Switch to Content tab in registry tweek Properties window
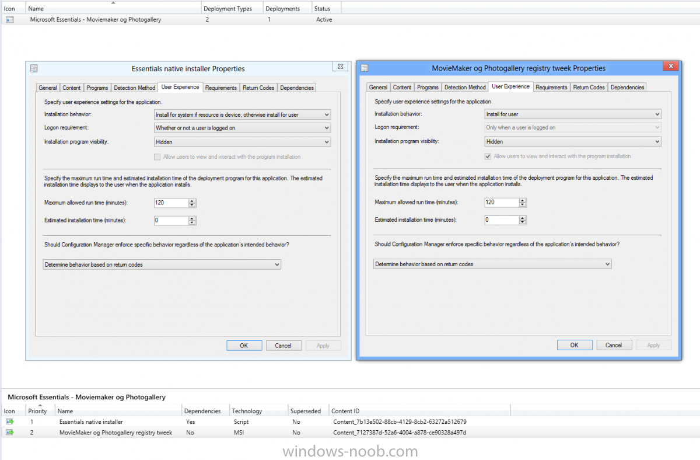The width and height of the screenshot is (700, 460). tap(402, 88)
